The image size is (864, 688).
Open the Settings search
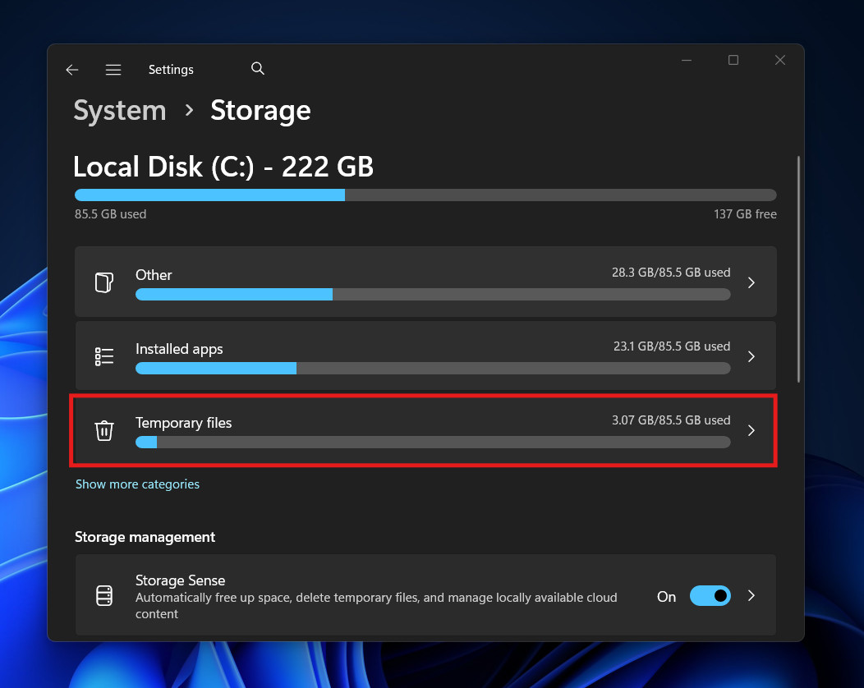pos(257,68)
